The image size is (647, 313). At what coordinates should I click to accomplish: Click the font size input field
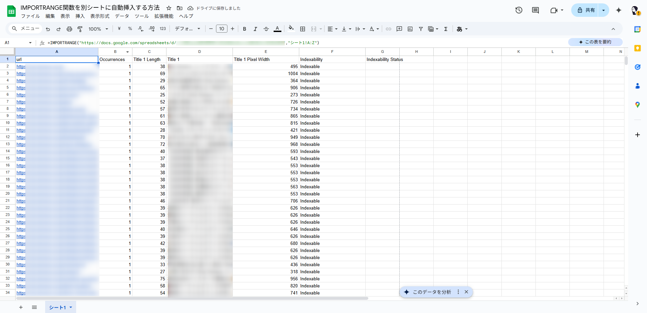221,29
